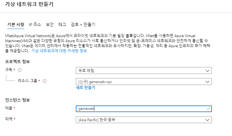Screen dimensions: 232x136
Task: Open the 태그 tab
Action: pos(62,25)
